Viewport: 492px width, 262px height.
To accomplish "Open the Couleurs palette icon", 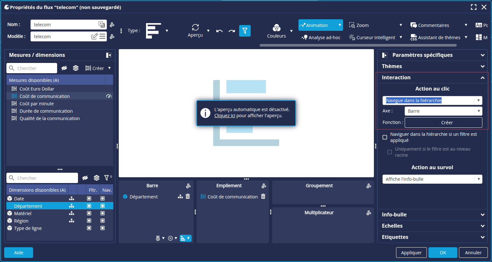I will click(276, 28).
